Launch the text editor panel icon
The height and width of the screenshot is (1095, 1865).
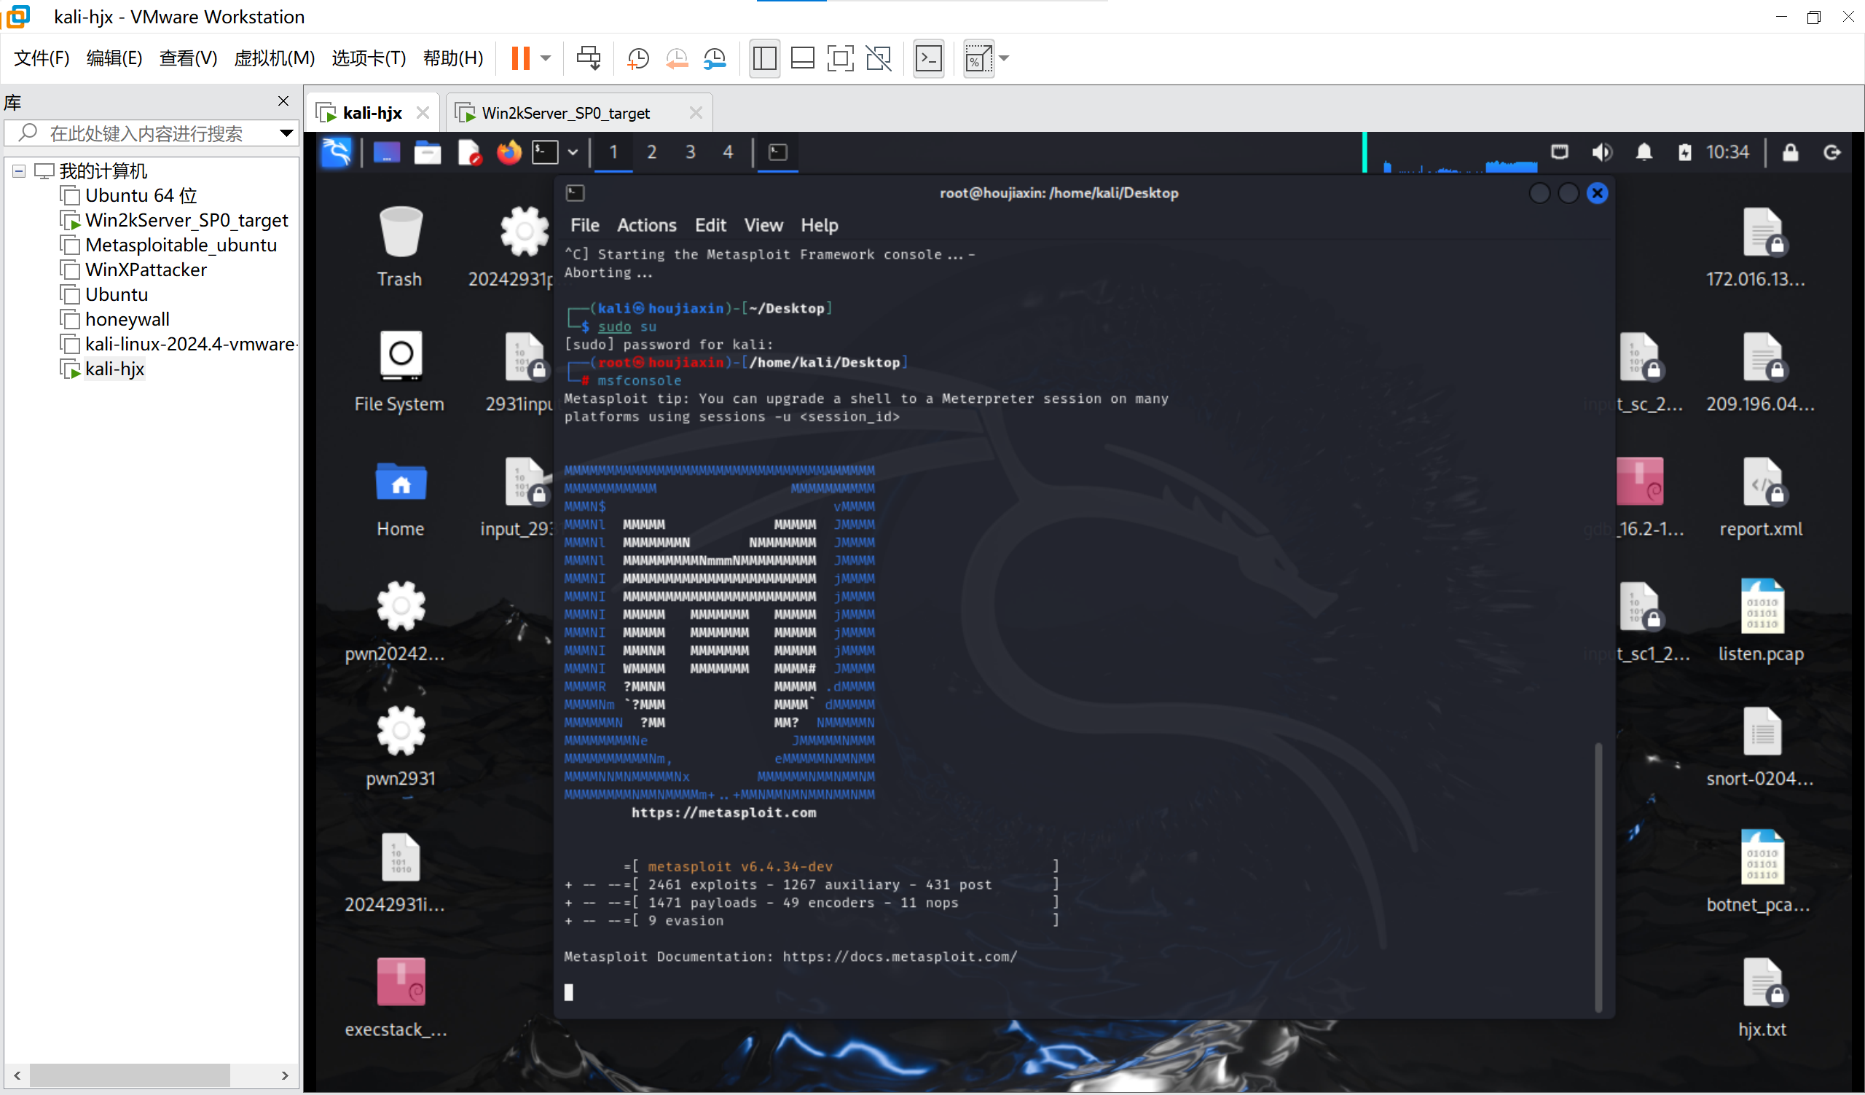[468, 152]
